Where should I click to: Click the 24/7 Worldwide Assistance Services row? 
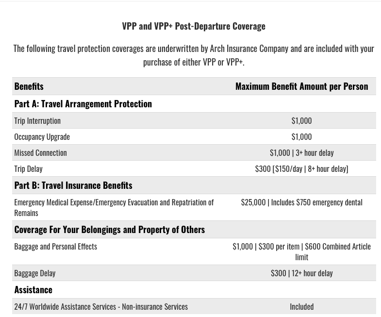tap(101, 306)
